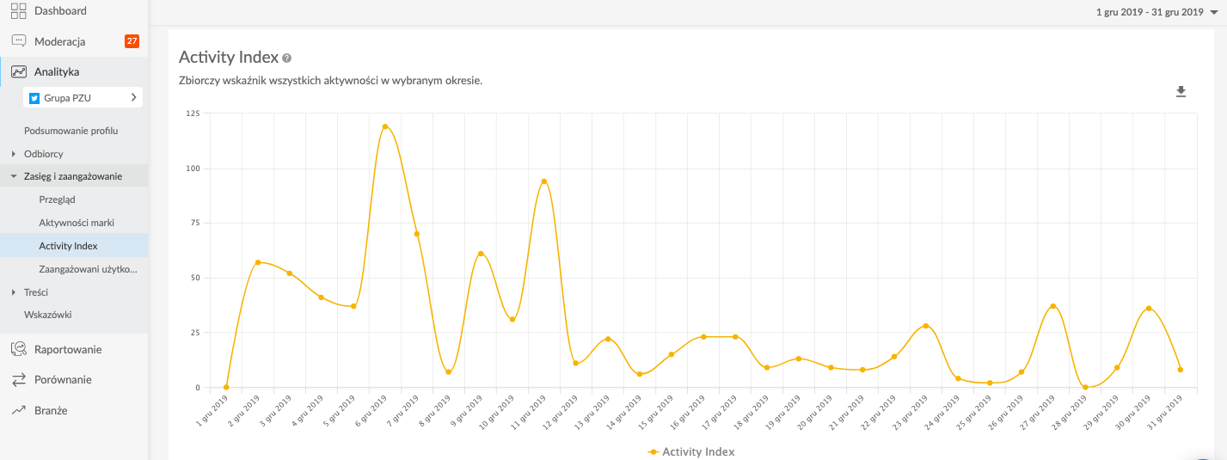Open Podsumowanie profilu page
The image size is (1227, 460).
71,131
